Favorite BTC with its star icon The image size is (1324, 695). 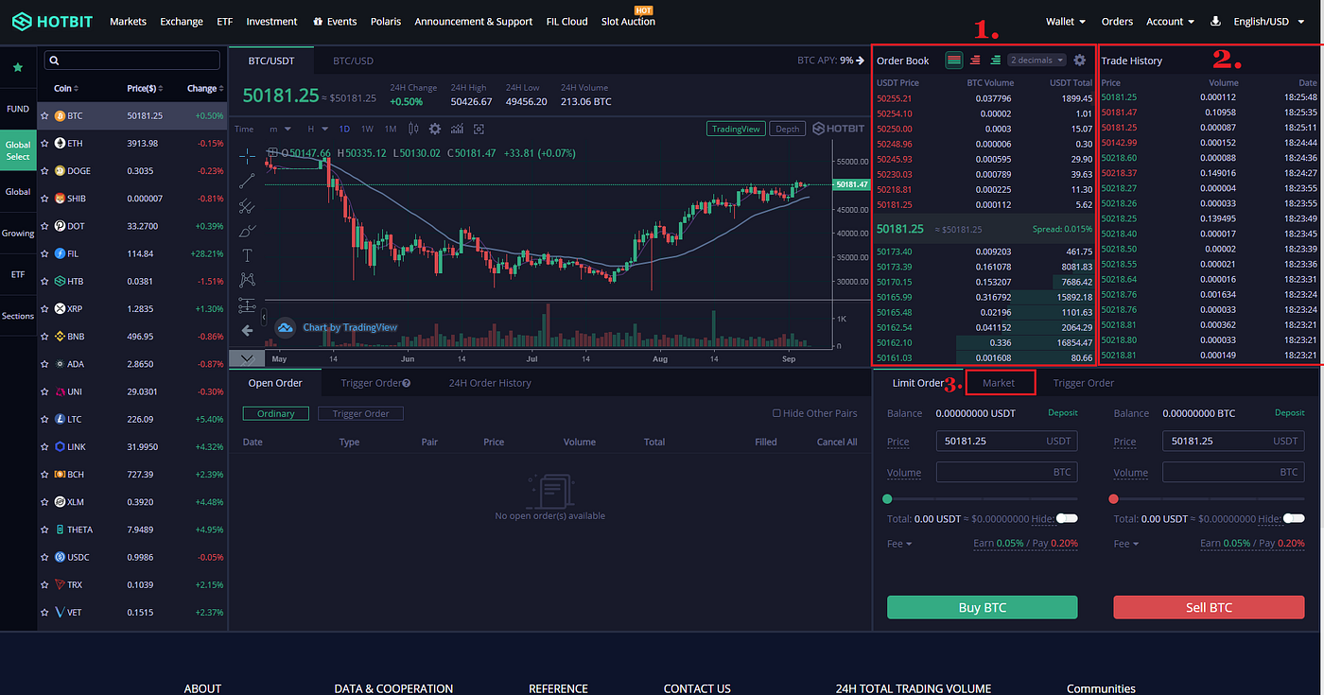click(x=44, y=116)
